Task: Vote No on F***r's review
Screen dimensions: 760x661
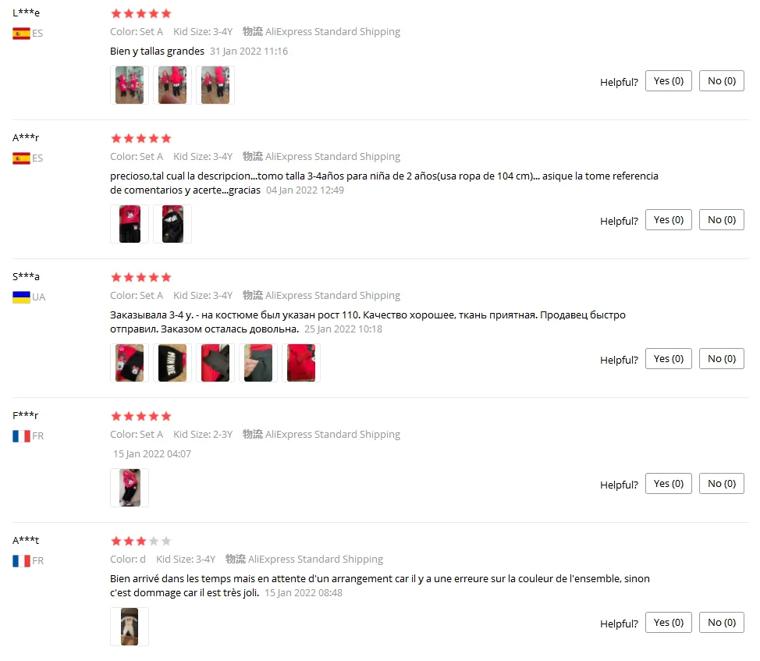Action: click(721, 484)
